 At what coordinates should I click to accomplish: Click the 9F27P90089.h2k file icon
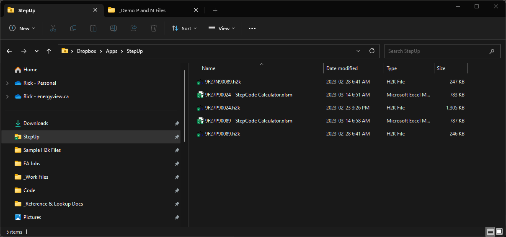200,134
